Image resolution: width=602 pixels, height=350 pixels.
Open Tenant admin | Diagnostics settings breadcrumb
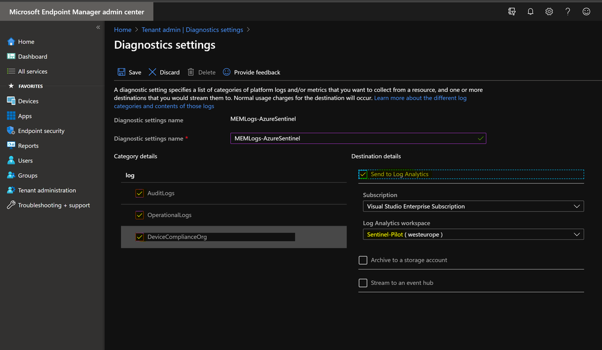click(192, 29)
